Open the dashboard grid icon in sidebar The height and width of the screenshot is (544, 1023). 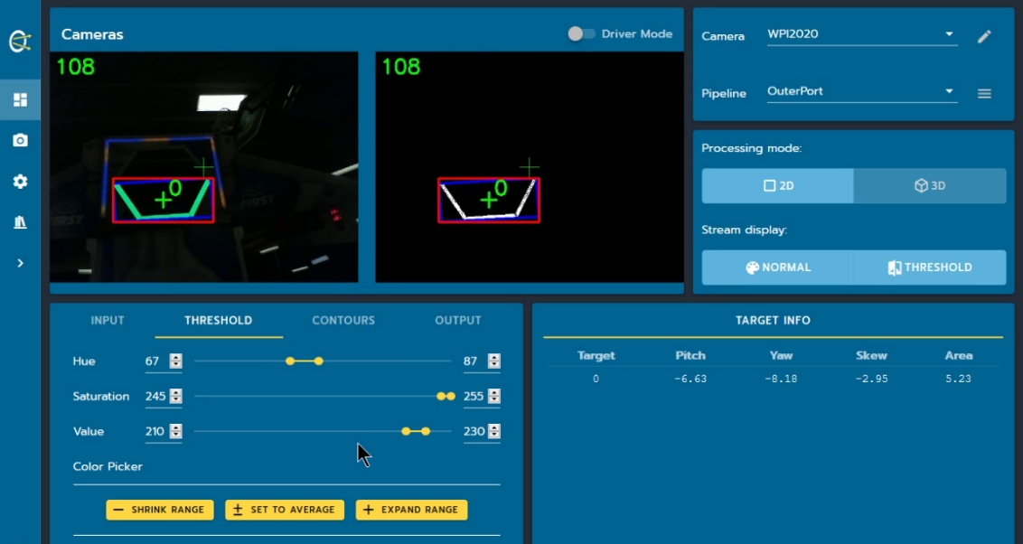20,99
